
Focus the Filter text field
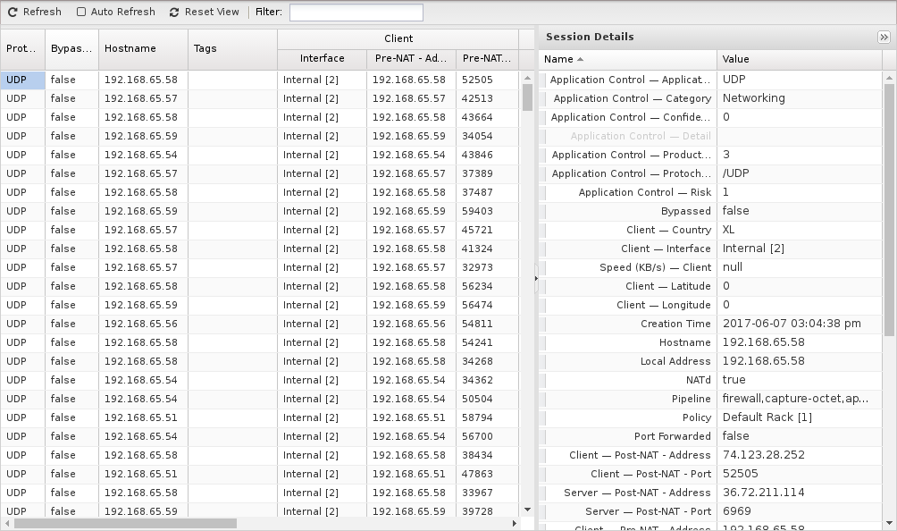coord(356,13)
